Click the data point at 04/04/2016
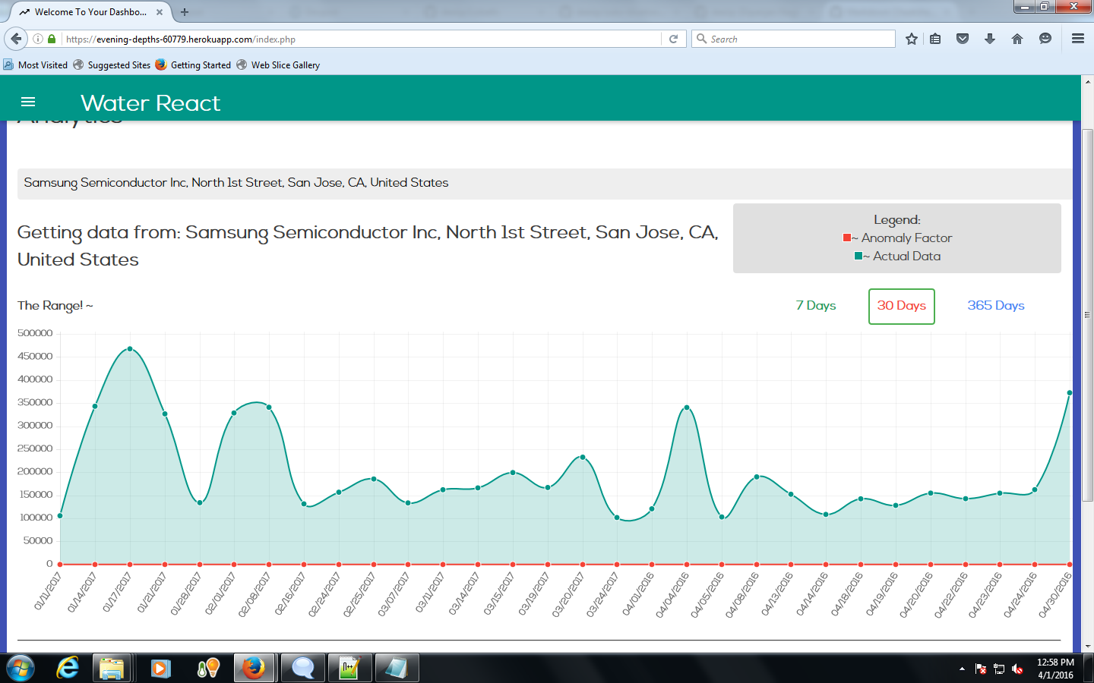 point(687,408)
